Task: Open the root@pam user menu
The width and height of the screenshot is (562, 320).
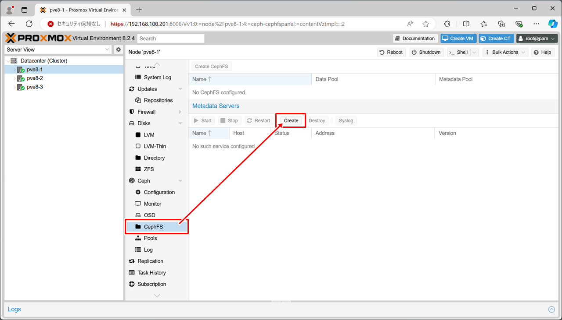Action: 537,39
